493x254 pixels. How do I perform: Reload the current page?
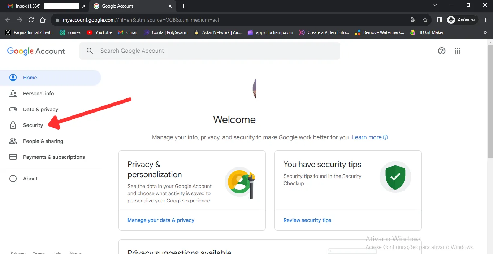pos(31,20)
